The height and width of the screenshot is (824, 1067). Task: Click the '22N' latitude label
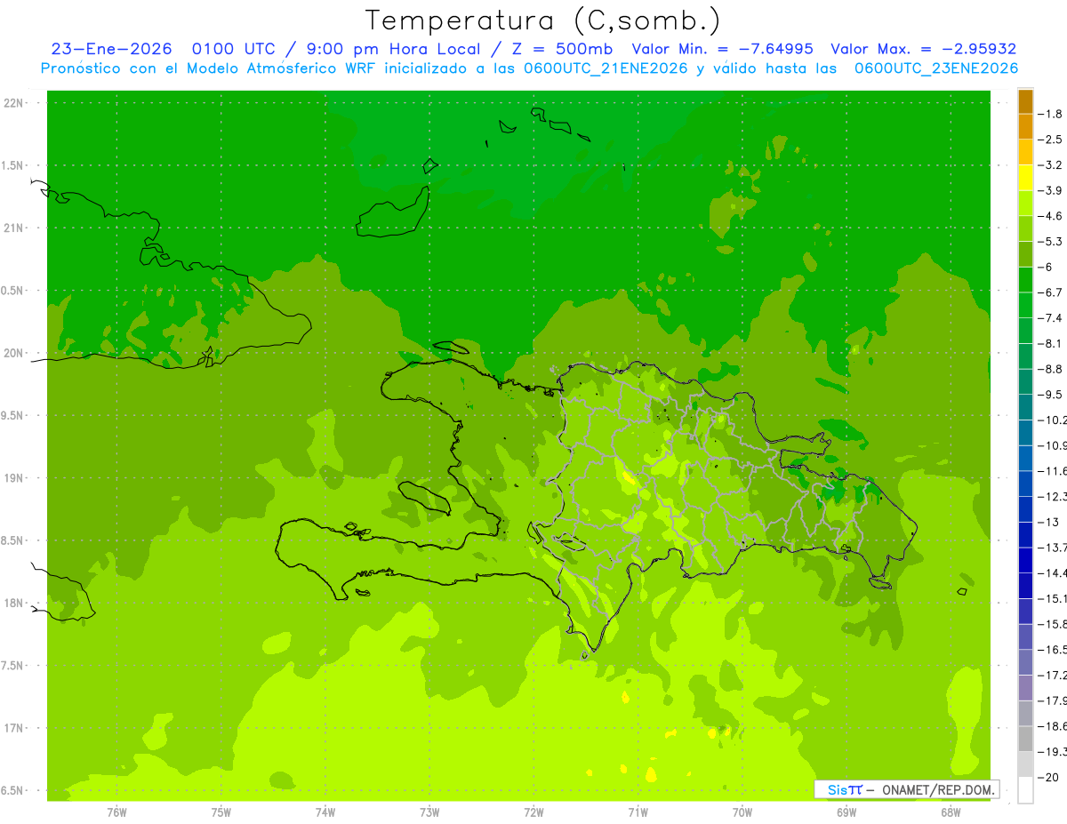point(14,103)
